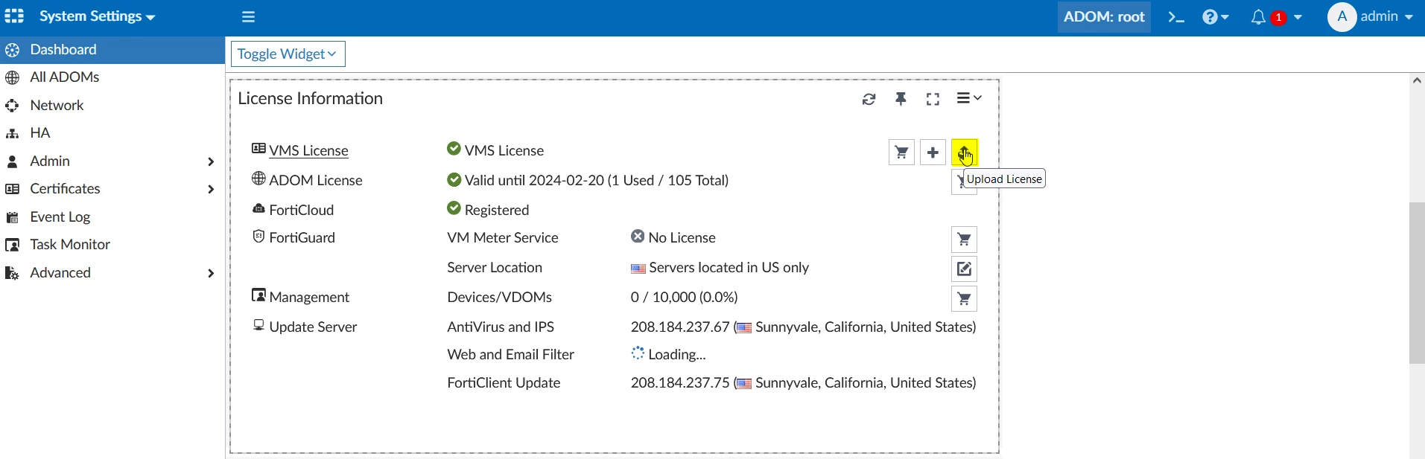1425x459 pixels.
Task: Click the 'Update Server' label
Action: tap(313, 327)
